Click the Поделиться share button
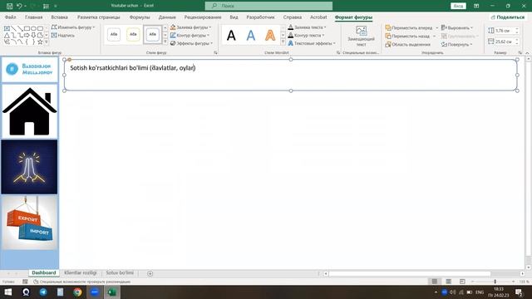 click(x=508, y=17)
